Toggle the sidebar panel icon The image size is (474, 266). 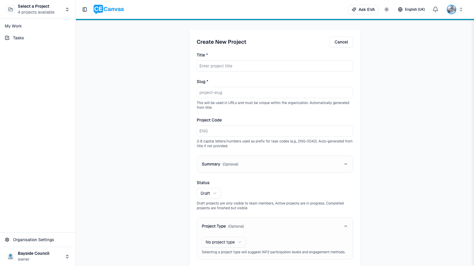click(x=85, y=9)
